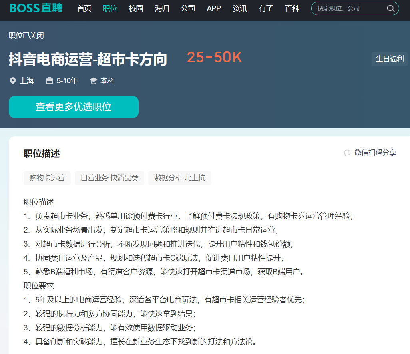The width and height of the screenshot is (410, 354).
Task: Open the 百科 navigation item
Action: pyautogui.click(x=292, y=8)
